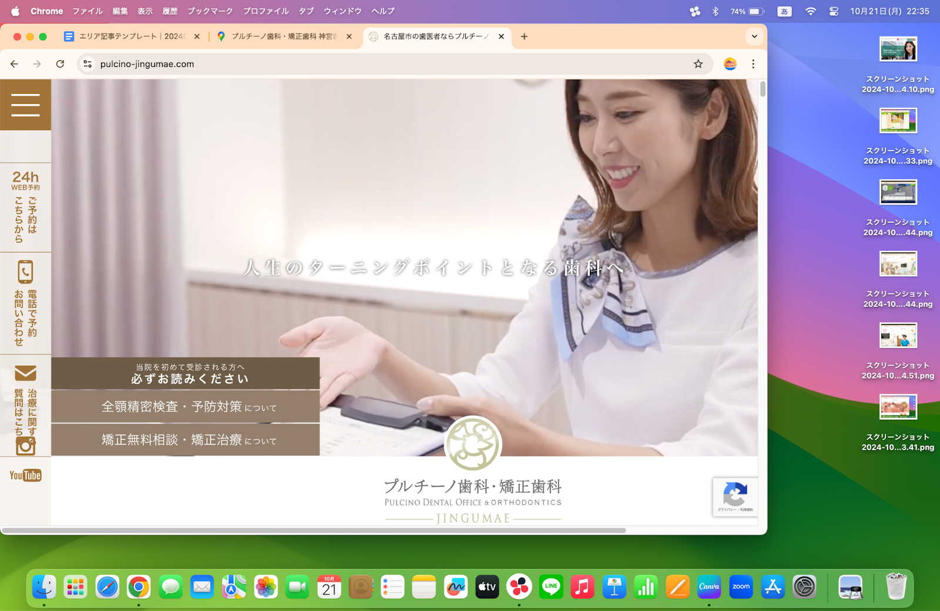
Task: Open Launchpad from the Dock
Action: tap(75, 586)
